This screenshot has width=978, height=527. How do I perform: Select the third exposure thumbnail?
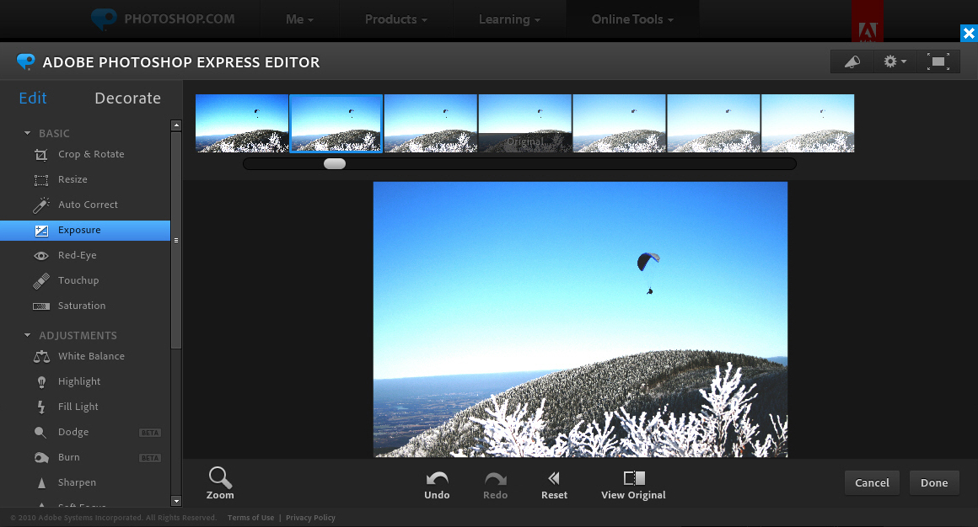click(x=431, y=124)
